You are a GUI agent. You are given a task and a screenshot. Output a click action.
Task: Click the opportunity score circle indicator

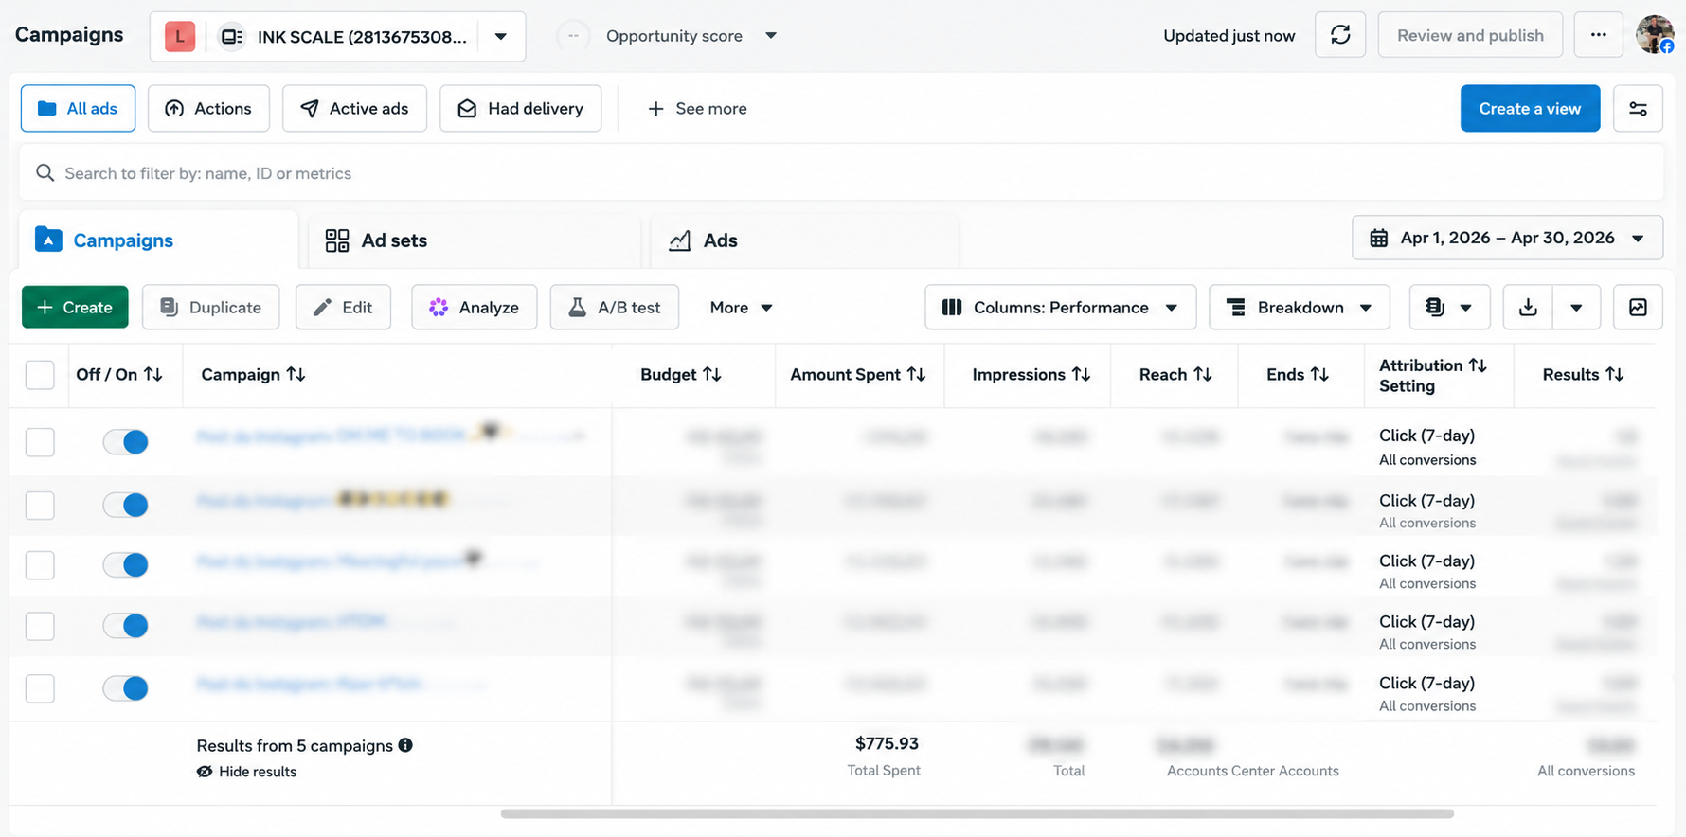(573, 36)
